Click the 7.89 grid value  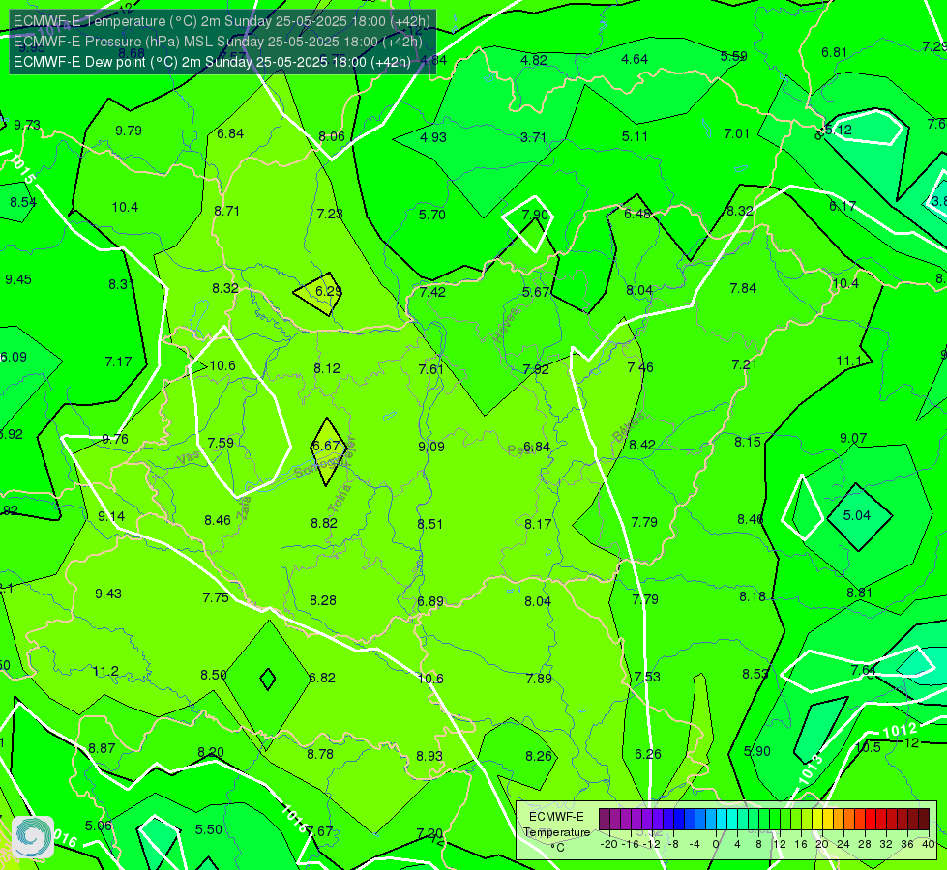[539, 679]
